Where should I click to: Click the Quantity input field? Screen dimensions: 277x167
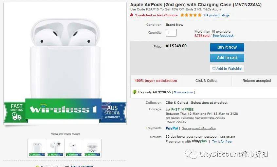(x=171, y=33)
